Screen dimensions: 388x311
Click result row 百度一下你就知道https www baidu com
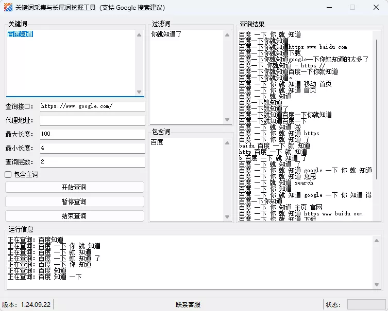[293, 47]
